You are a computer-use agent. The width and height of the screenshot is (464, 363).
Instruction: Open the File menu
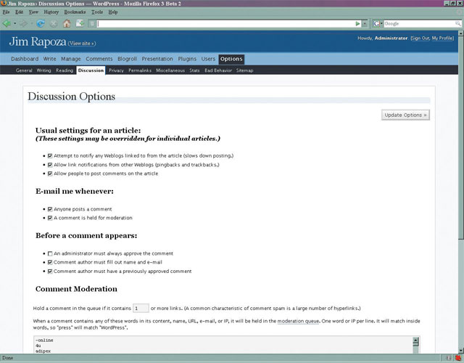click(x=6, y=12)
